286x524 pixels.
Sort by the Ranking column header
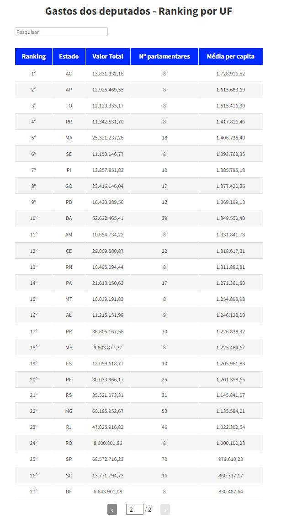[34, 57]
